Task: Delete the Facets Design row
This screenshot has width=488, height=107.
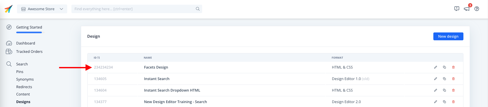Action: pos(453,67)
